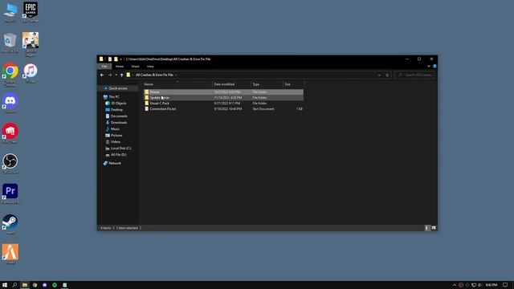Screen dimensions: 514x289
Task: Launch Google Chrome from desktop
Action: [x=10, y=75]
